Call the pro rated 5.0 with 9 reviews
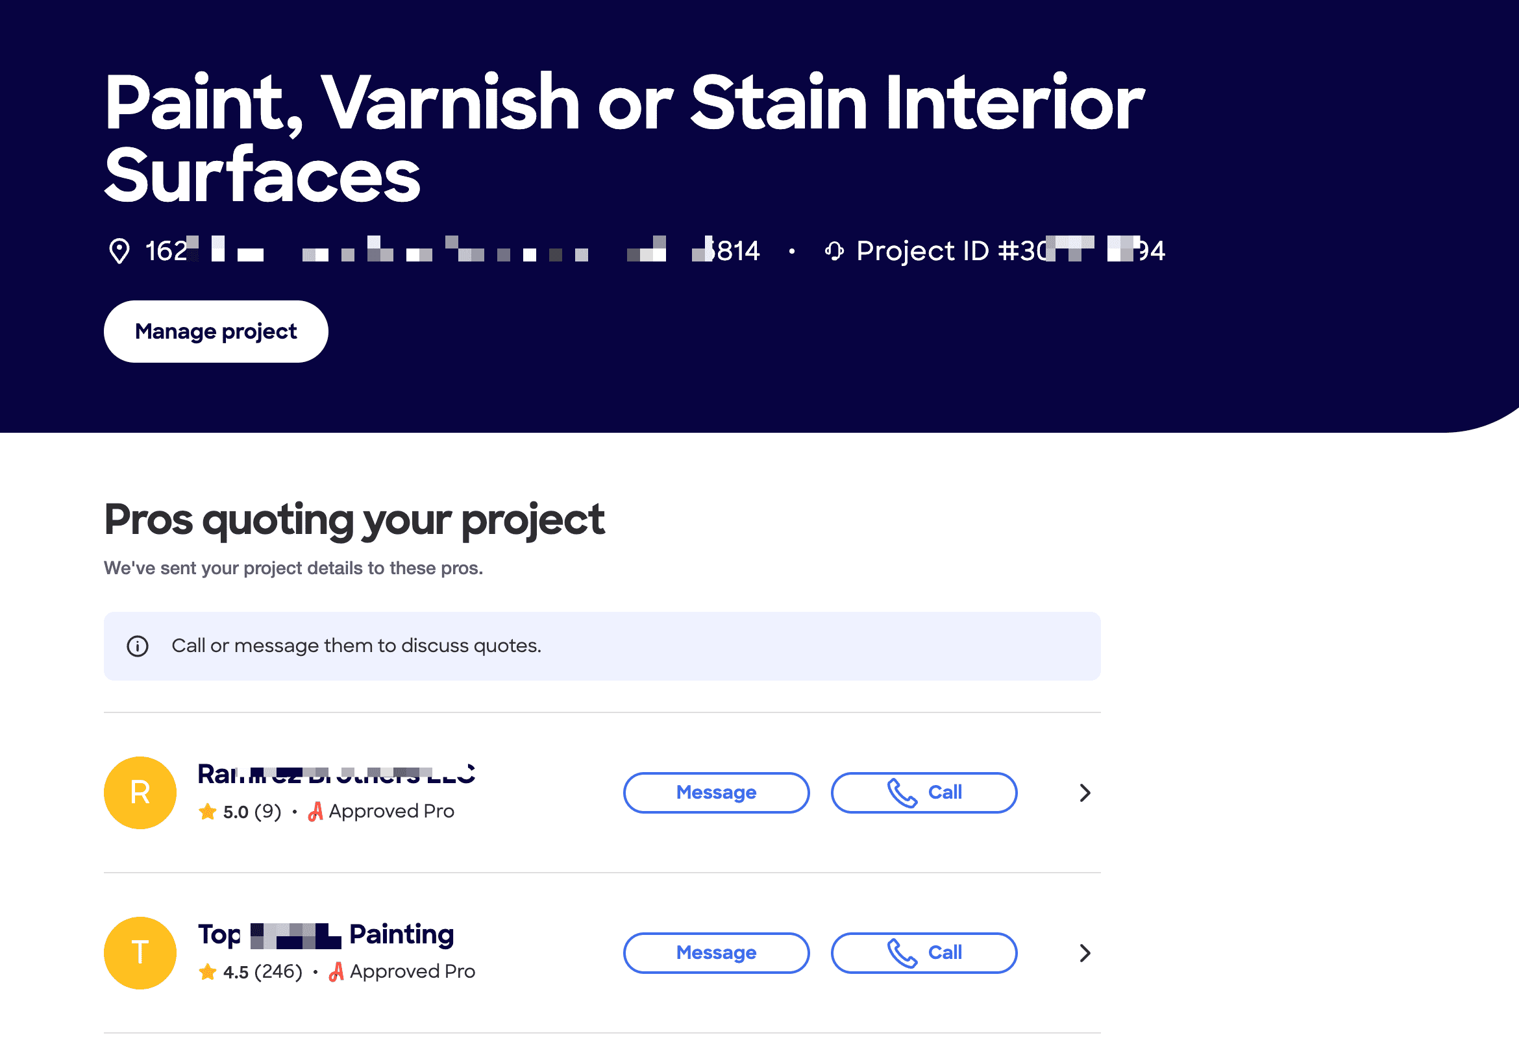The image size is (1519, 1042). tap(924, 792)
